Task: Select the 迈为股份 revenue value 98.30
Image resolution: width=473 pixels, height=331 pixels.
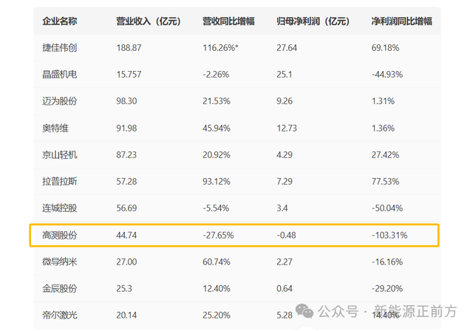Action: tap(126, 101)
